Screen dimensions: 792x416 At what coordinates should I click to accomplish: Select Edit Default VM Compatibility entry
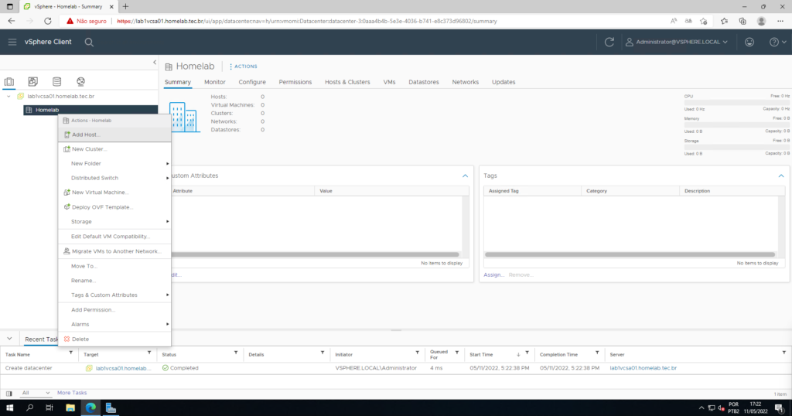pyautogui.click(x=114, y=237)
